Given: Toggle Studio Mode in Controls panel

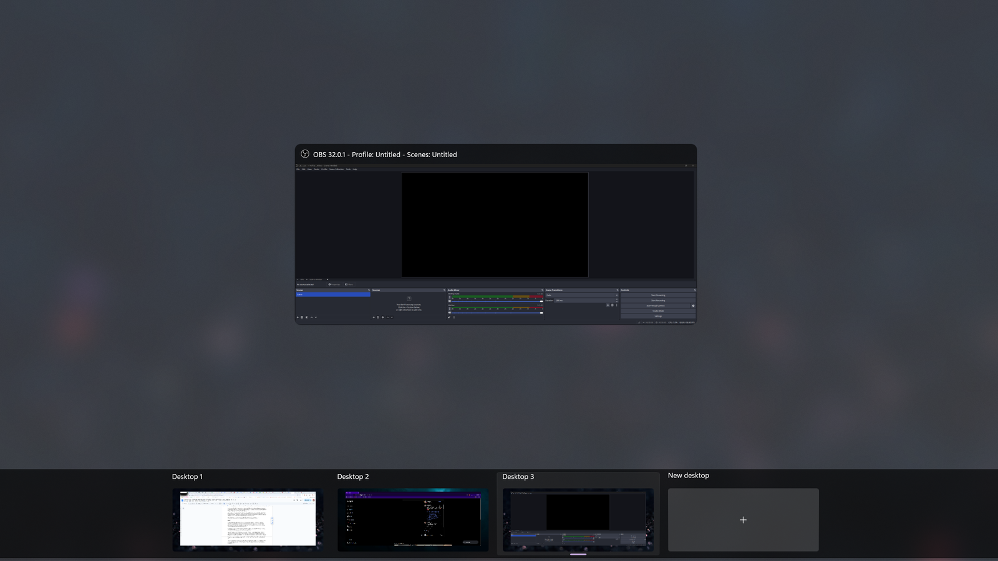Looking at the screenshot, I should tap(657, 311).
